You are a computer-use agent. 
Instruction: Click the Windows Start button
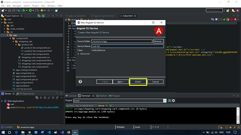point(3,132)
